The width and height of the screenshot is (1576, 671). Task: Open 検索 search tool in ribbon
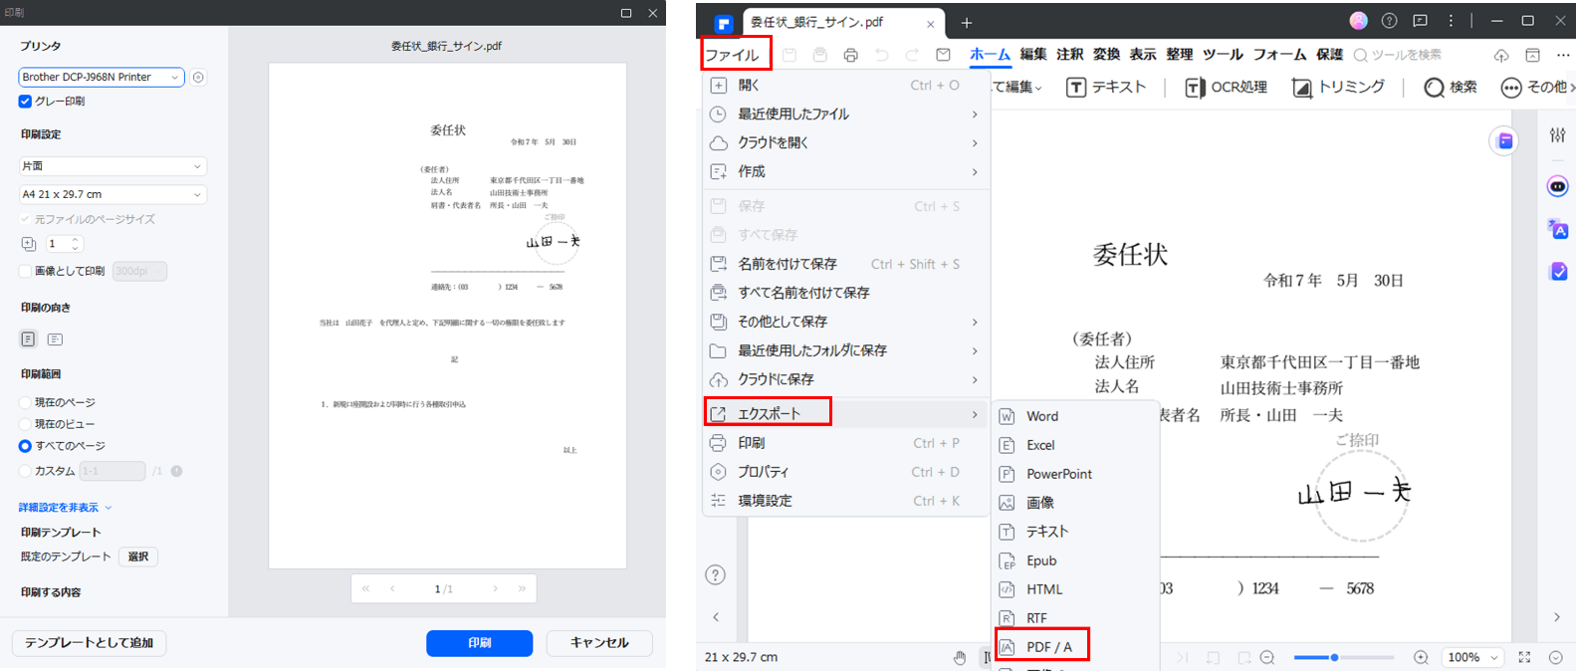[x=1451, y=88]
